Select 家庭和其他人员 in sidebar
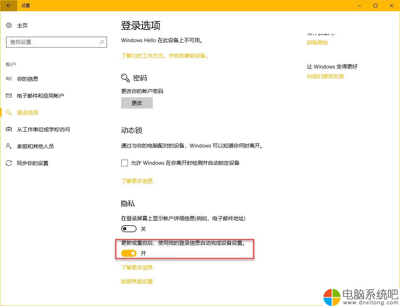The image size is (400, 306). pos(35,146)
